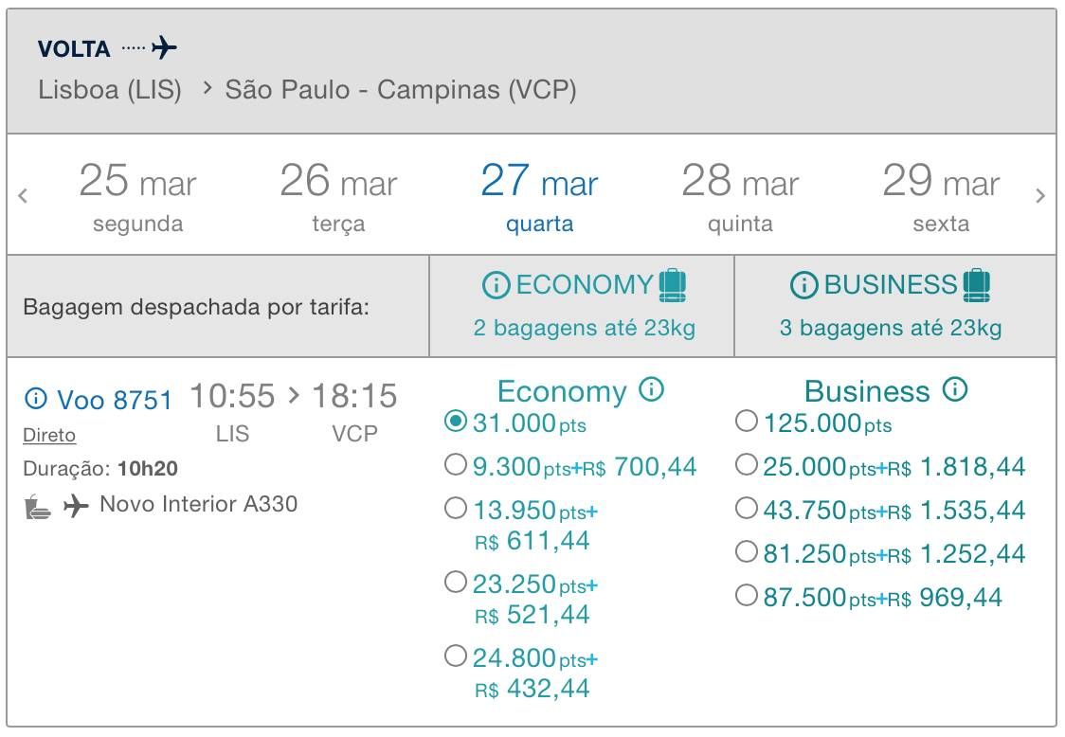Click the info icon beside BUSINESS baggage header

click(803, 285)
